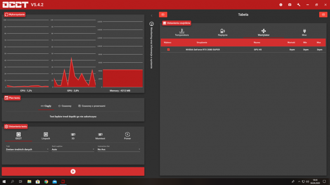The image size is (330, 185).
Task: Open the Ilość wątków dropdown set to Auto
Action: pyautogui.click(x=73, y=149)
